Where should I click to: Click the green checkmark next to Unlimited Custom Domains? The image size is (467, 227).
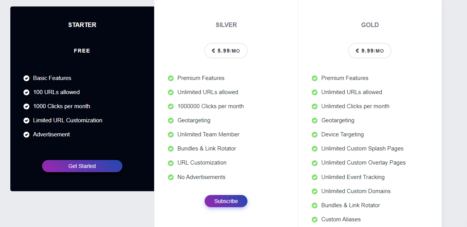click(314, 191)
